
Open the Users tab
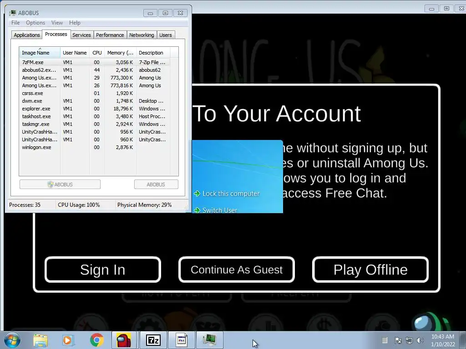166,35
